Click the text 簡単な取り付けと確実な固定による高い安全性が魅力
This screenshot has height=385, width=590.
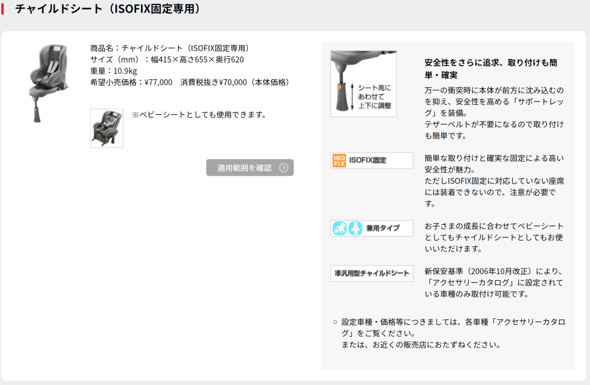494,164
